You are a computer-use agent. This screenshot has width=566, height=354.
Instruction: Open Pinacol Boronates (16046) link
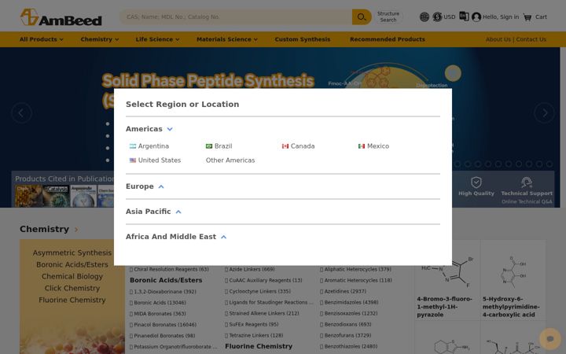coord(164,325)
